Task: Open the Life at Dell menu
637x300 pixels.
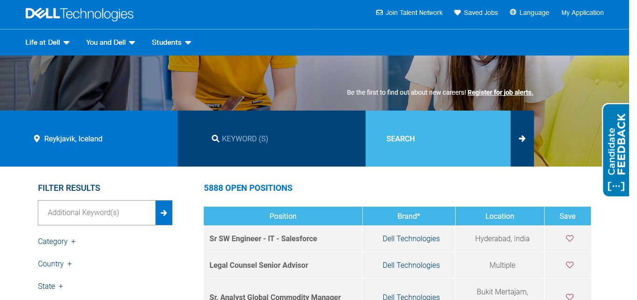Action: coord(47,42)
